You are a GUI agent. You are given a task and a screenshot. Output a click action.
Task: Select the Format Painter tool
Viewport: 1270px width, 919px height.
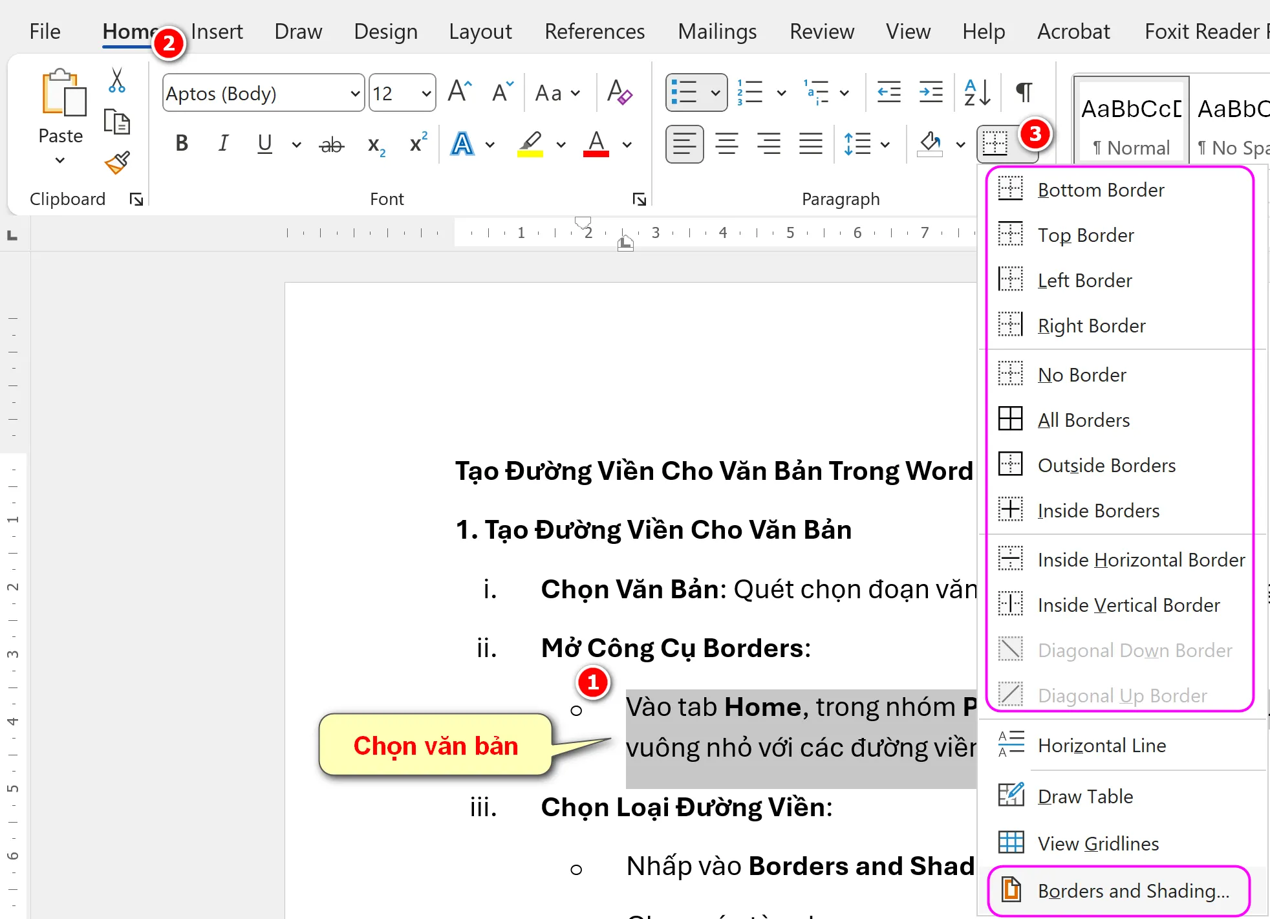tap(116, 164)
